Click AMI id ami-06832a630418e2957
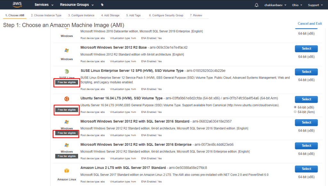Viewport: 328px width, 186px height. pos(212,122)
